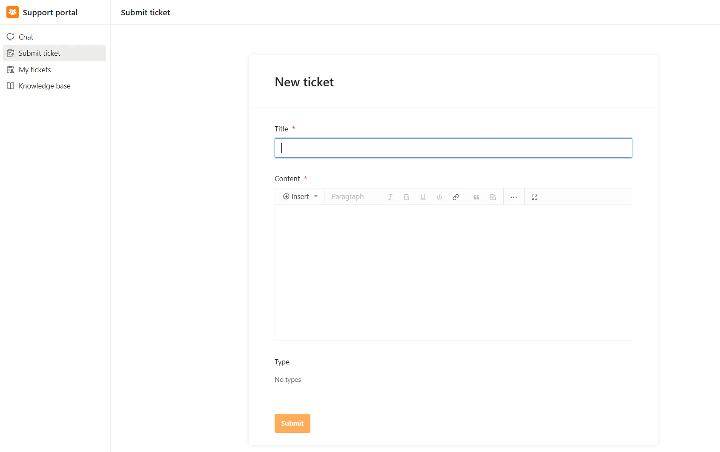Click the New ticket heading
720x452 pixels.
tap(304, 82)
